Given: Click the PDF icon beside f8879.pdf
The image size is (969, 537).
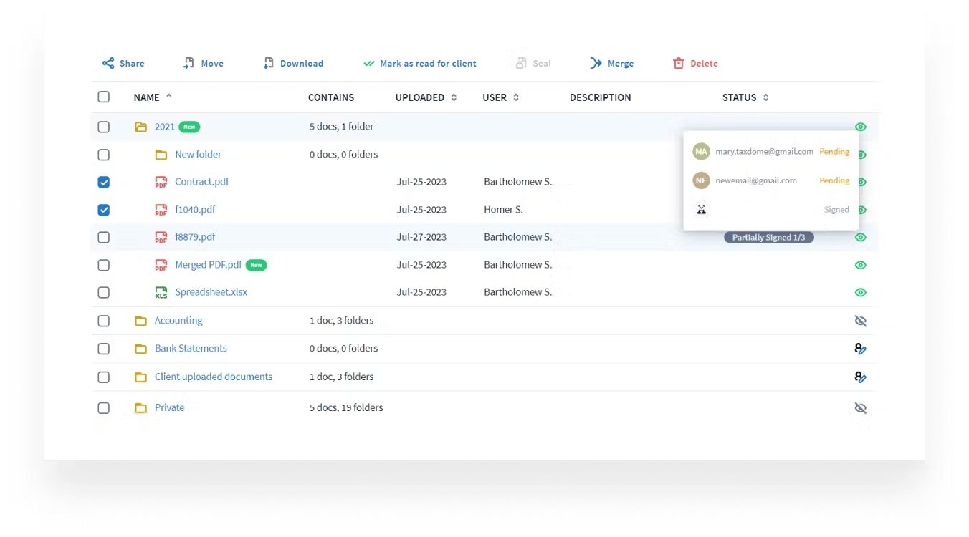Looking at the screenshot, I should (161, 238).
